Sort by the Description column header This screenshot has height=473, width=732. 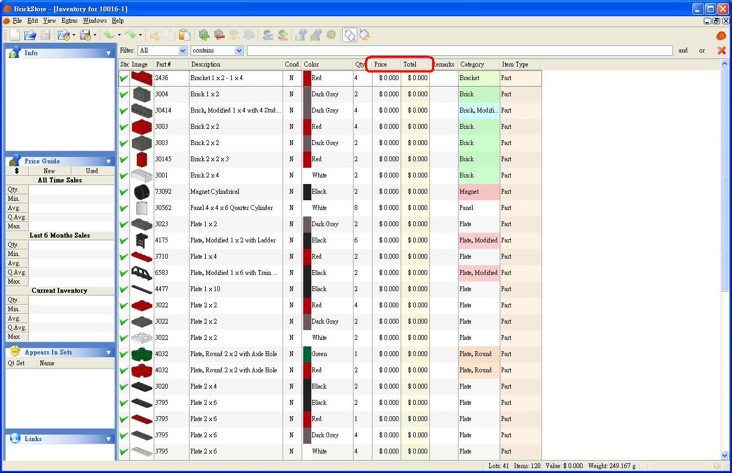[236, 64]
